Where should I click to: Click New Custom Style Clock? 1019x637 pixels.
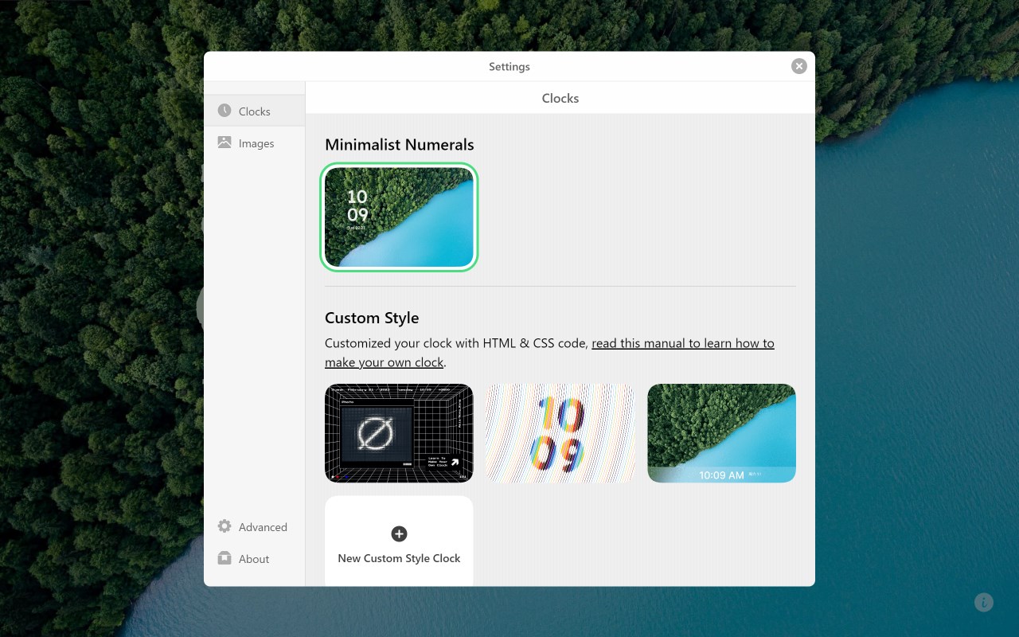(399, 541)
